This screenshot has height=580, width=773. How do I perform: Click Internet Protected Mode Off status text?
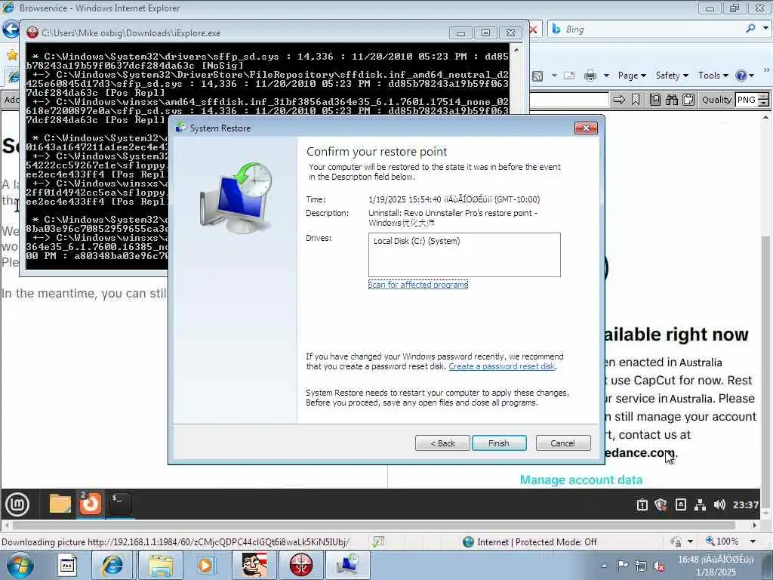pyautogui.click(x=537, y=542)
